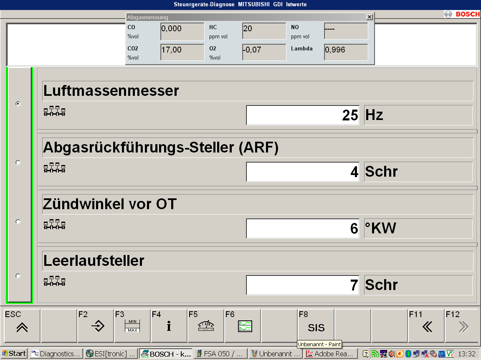Switch to Adobe Reader taskbar window
The image size is (481, 360).
[331, 354]
